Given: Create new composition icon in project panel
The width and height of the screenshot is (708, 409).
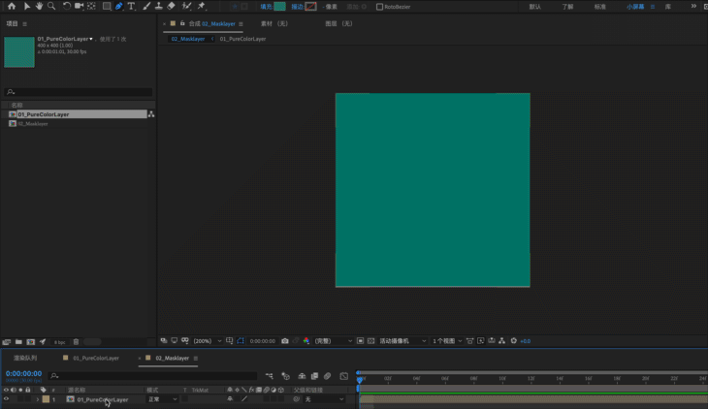Looking at the screenshot, I should [x=31, y=342].
